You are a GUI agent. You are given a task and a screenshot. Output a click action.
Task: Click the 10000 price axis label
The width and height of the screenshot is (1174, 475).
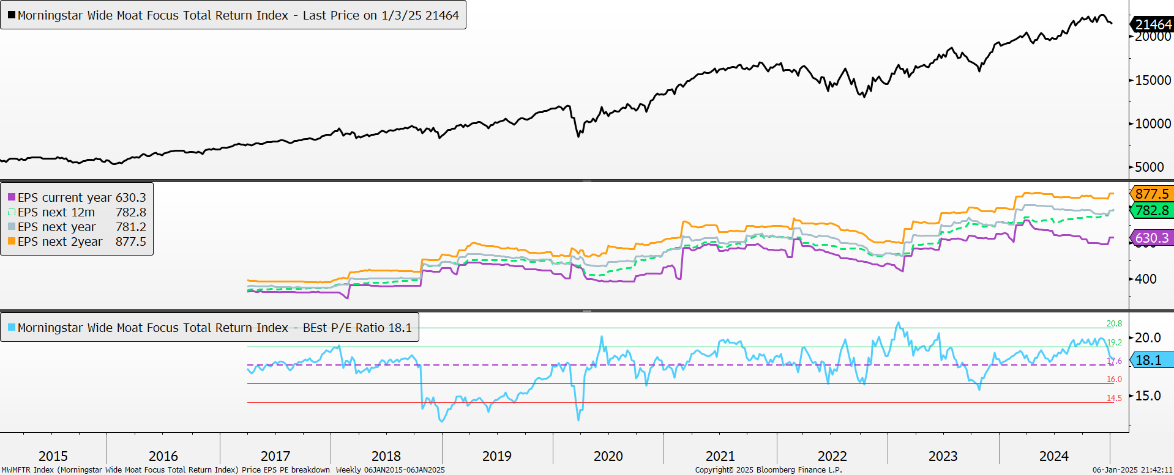[x=1153, y=123]
